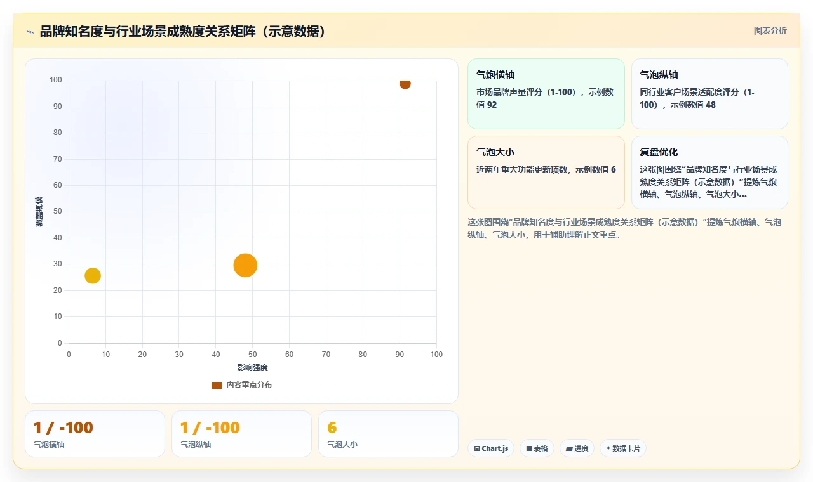This screenshot has width=813, height=482.
Task: Open the 气泡横轴 info card
Action: tap(546, 94)
